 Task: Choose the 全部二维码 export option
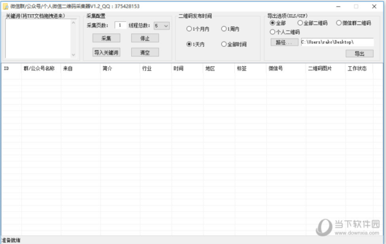(x=313, y=23)
